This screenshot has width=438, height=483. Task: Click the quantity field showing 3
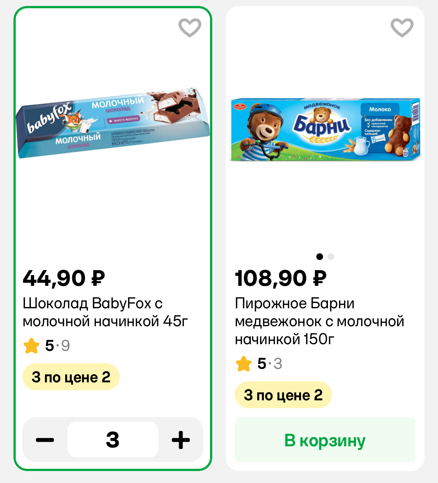click(x=113, y=440)
